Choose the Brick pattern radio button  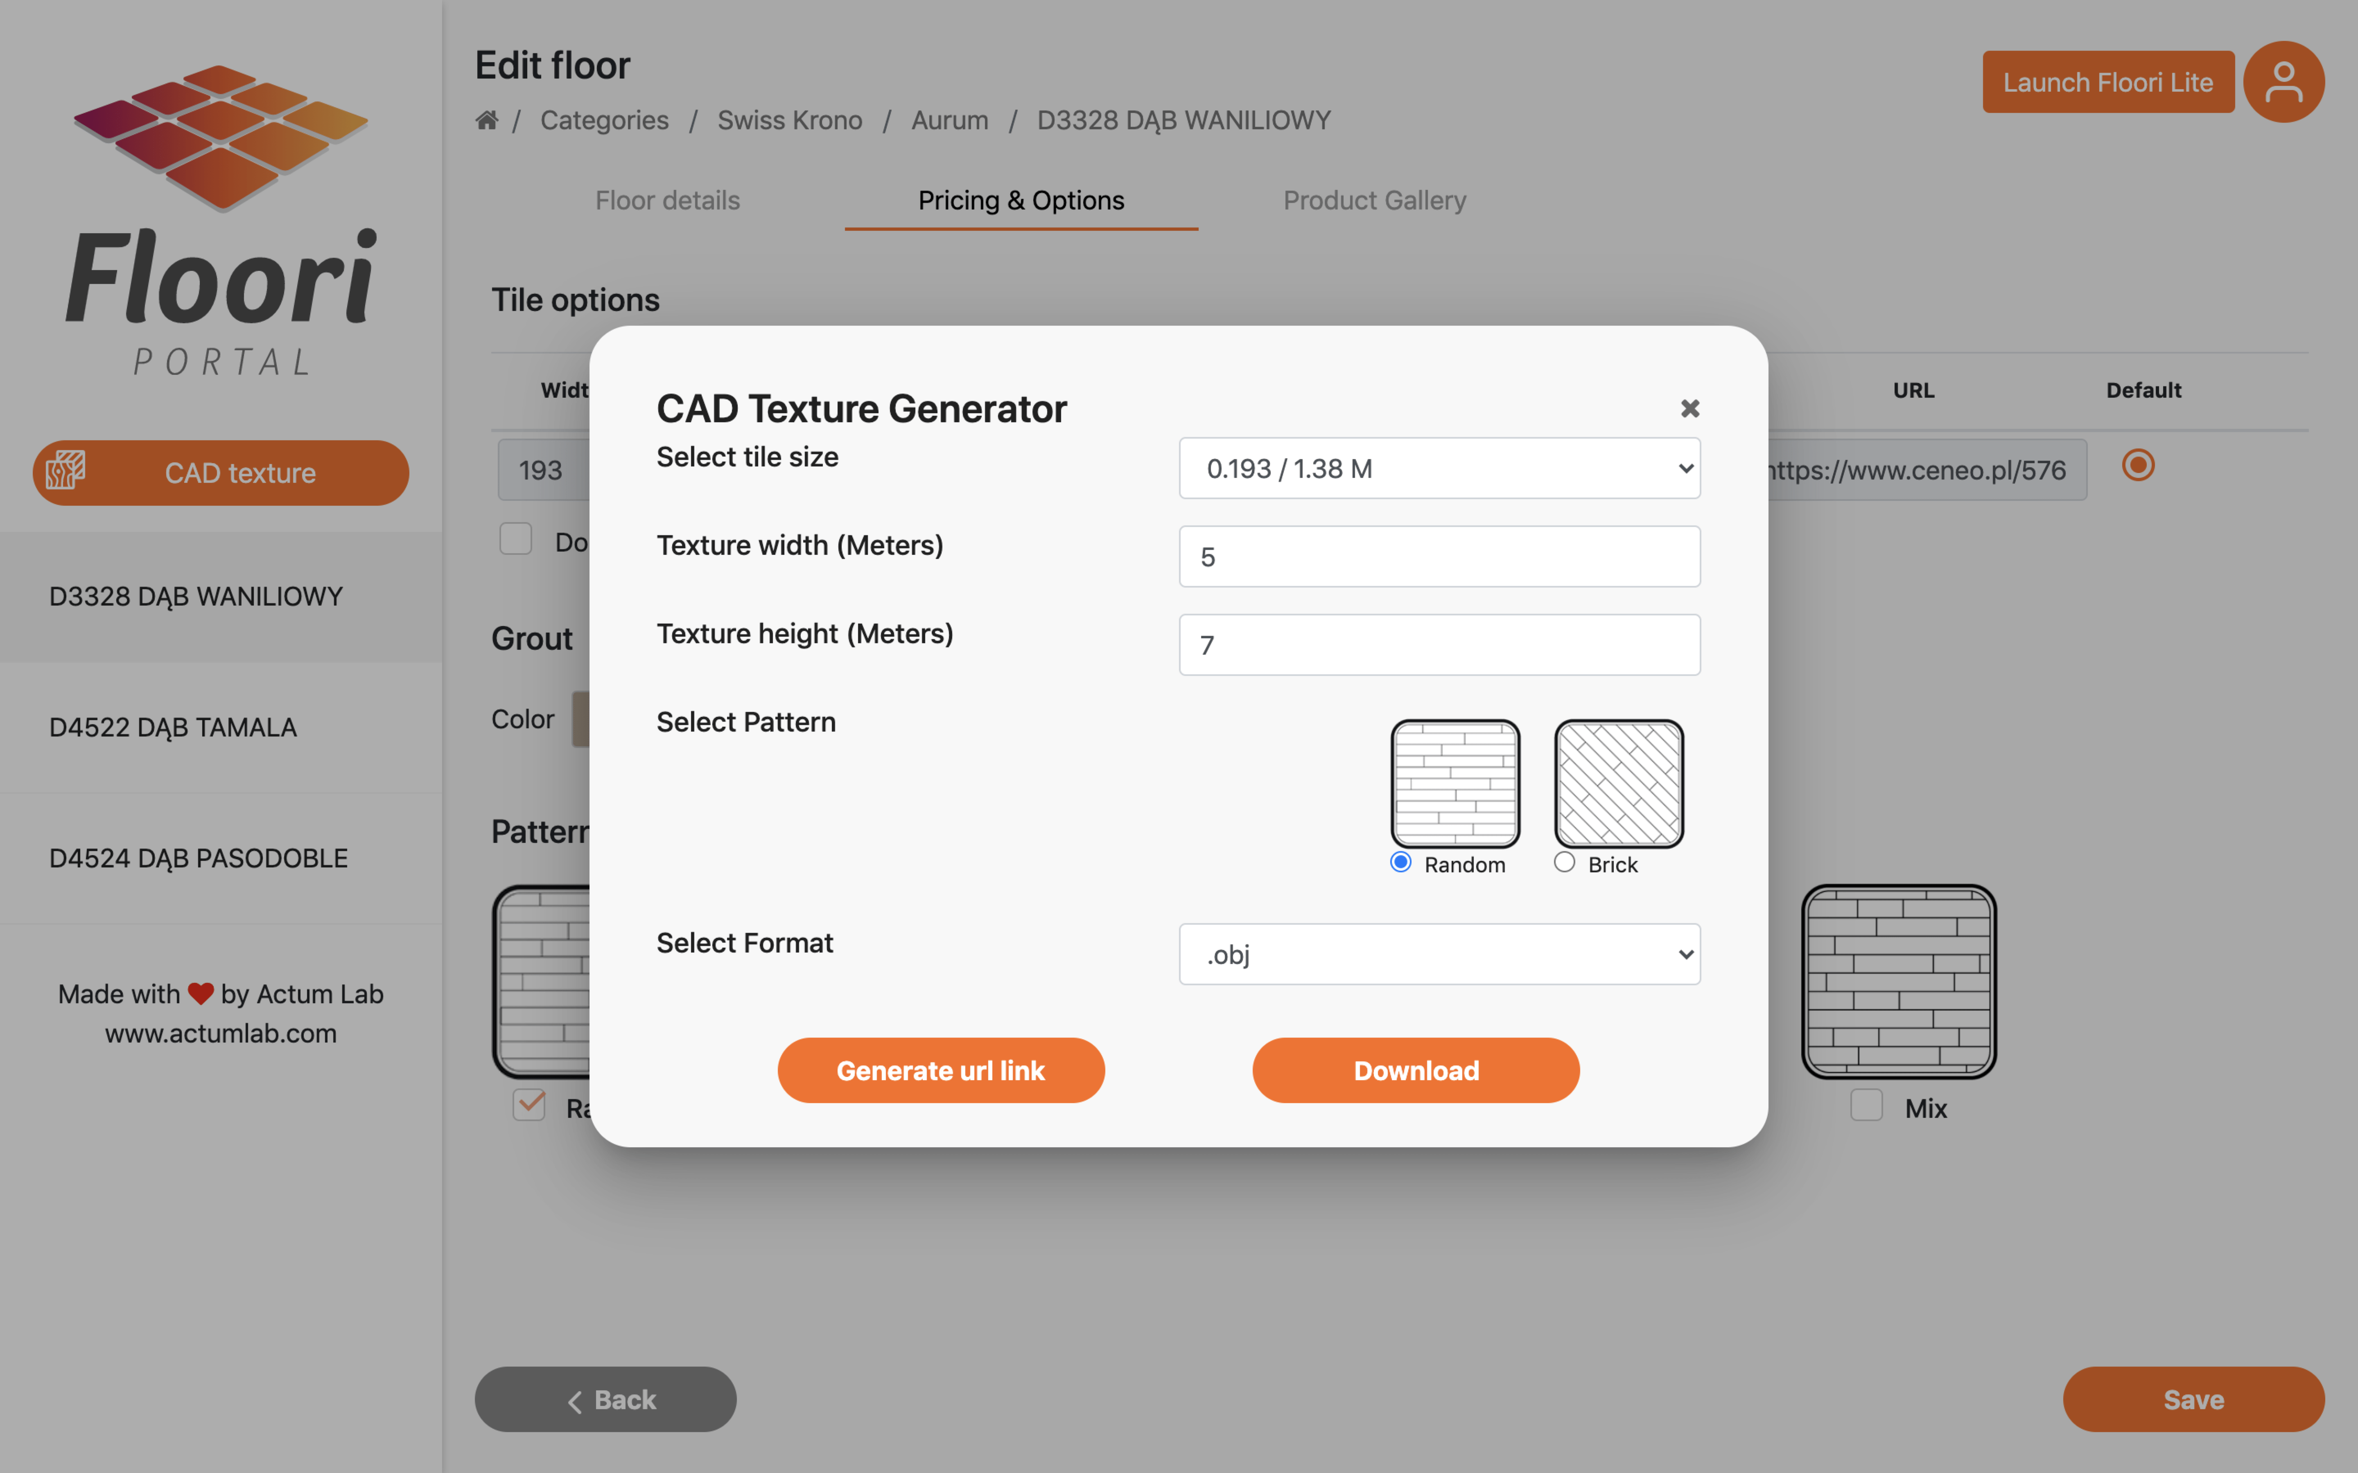[x=1564, y=862]
